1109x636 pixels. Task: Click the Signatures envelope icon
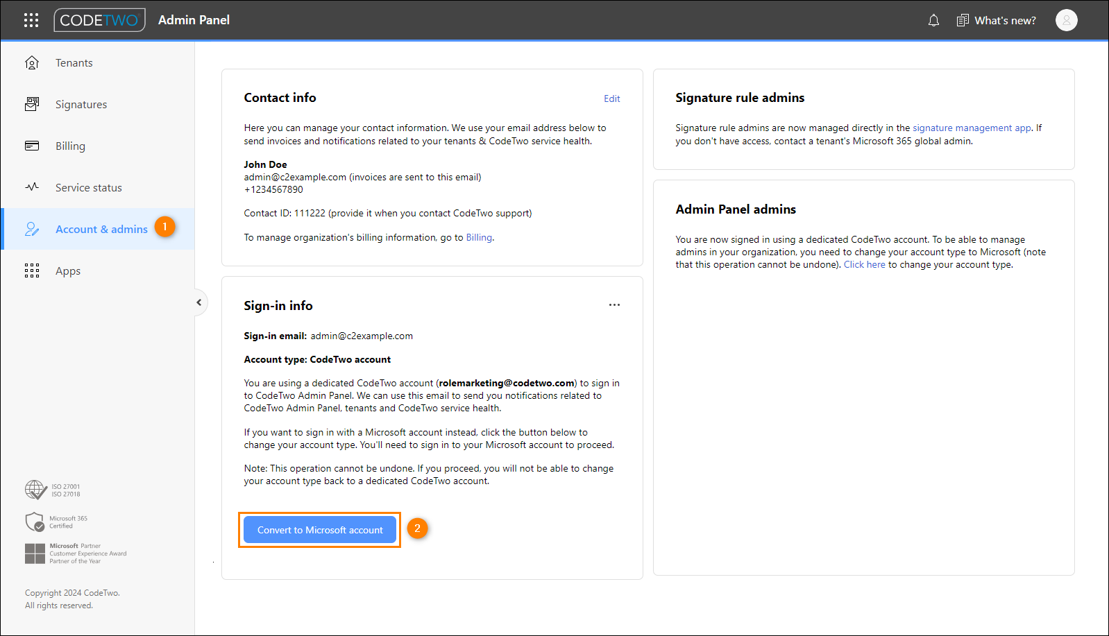(32, 104)
